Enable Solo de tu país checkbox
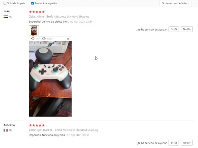 pyautogui.click(x=5, y=3)
